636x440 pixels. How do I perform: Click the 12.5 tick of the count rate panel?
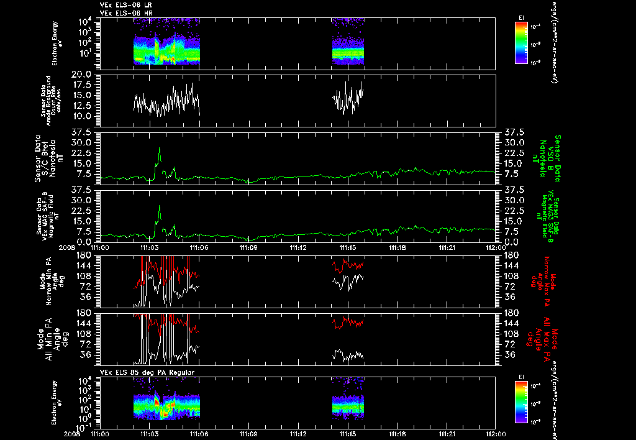81,106
